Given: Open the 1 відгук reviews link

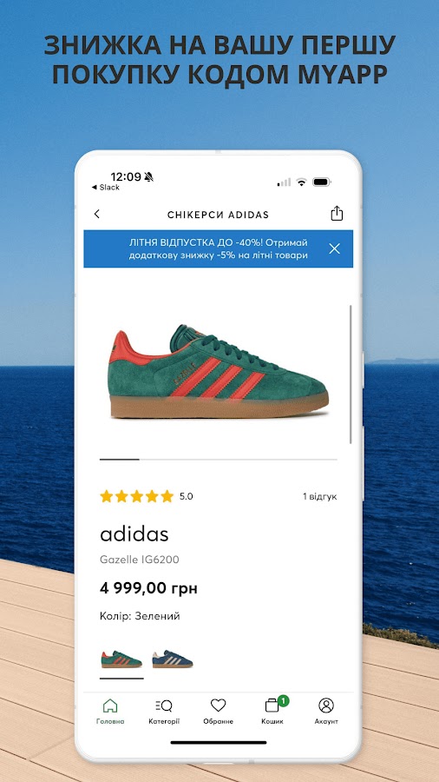Looking at the screenshot, I should coord(320,497).
